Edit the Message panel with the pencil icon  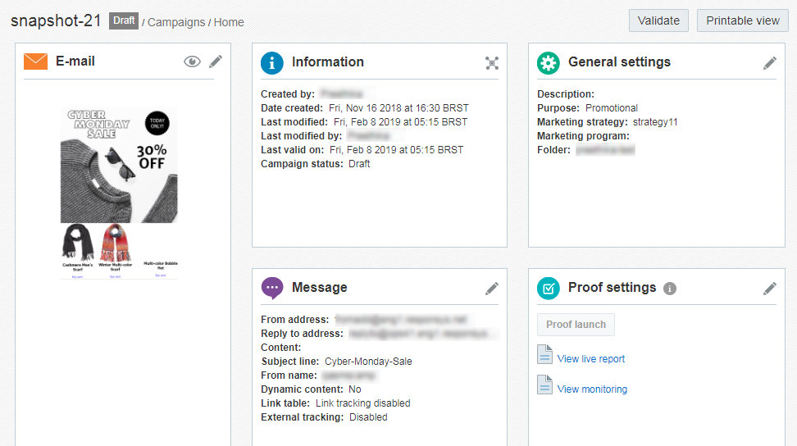[x=491, y=288]
